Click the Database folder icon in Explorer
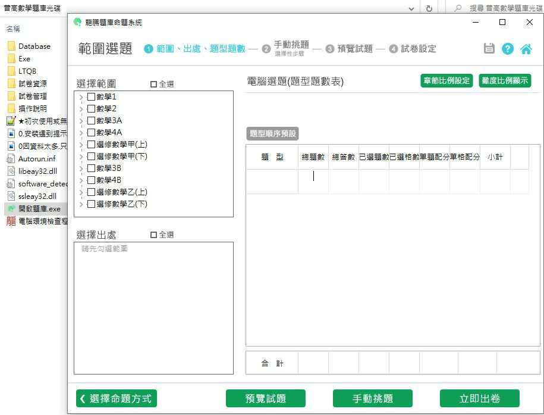This screenshot has height=415, width=544. (x=11, y=46)
